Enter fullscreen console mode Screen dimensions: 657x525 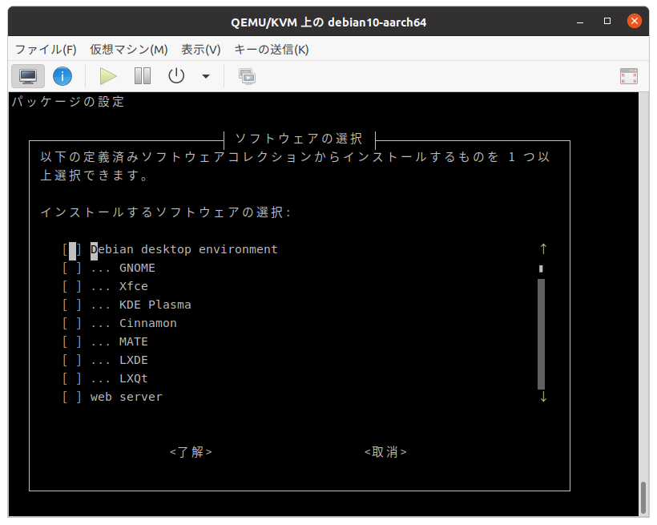pos(628,76)
